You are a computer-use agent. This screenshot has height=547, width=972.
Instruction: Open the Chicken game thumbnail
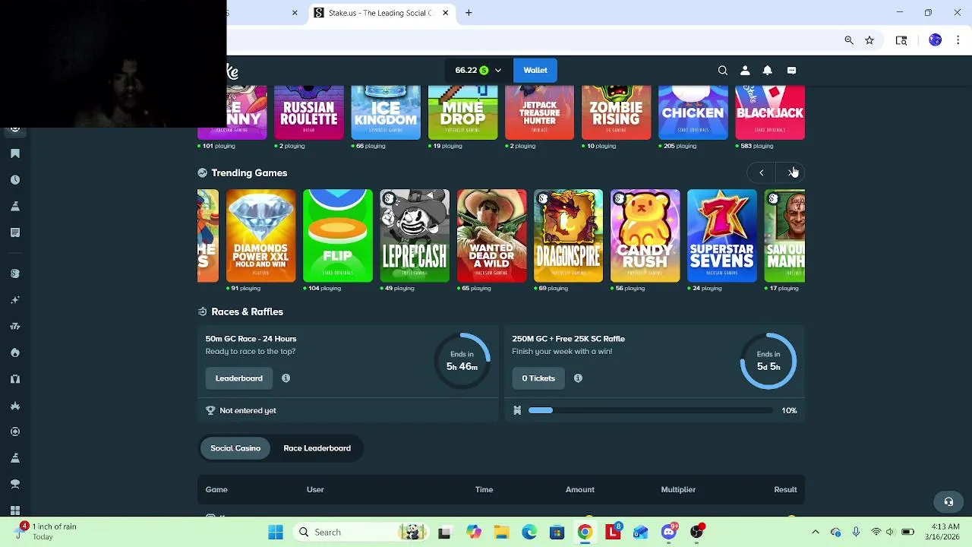(x=693, y=112)
